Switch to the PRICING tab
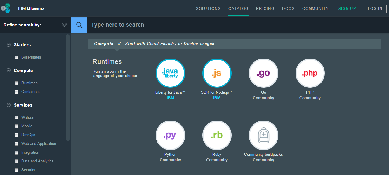 coord(265,8)
